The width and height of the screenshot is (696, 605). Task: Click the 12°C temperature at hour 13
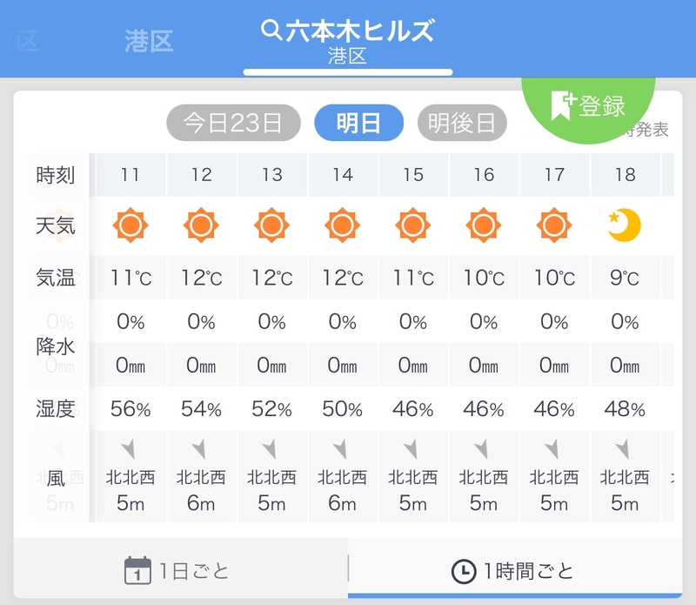pyautogui.click(x=271, y=278)
